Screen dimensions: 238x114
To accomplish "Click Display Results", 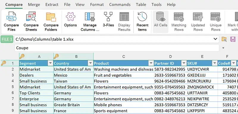I will click(x=124, y=21).
